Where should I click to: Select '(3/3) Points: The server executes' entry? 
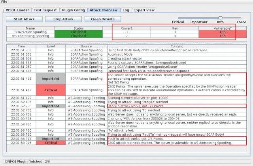(x=177, y=90)
